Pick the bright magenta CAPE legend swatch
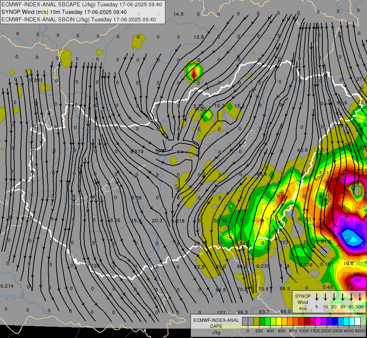367x338 pixels. coord(318,321)
